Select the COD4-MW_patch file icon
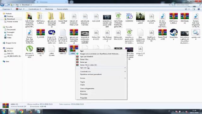This screenshot has width=202, height=114. coord(140,16)
